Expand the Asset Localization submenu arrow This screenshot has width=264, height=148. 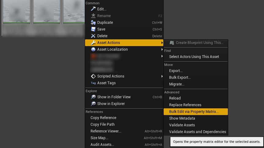[162, 49]
